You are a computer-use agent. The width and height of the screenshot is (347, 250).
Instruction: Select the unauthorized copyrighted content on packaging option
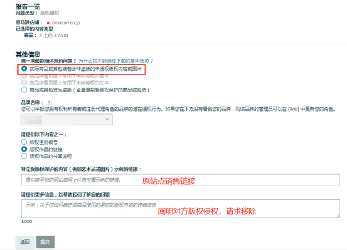tap(24, 69)
